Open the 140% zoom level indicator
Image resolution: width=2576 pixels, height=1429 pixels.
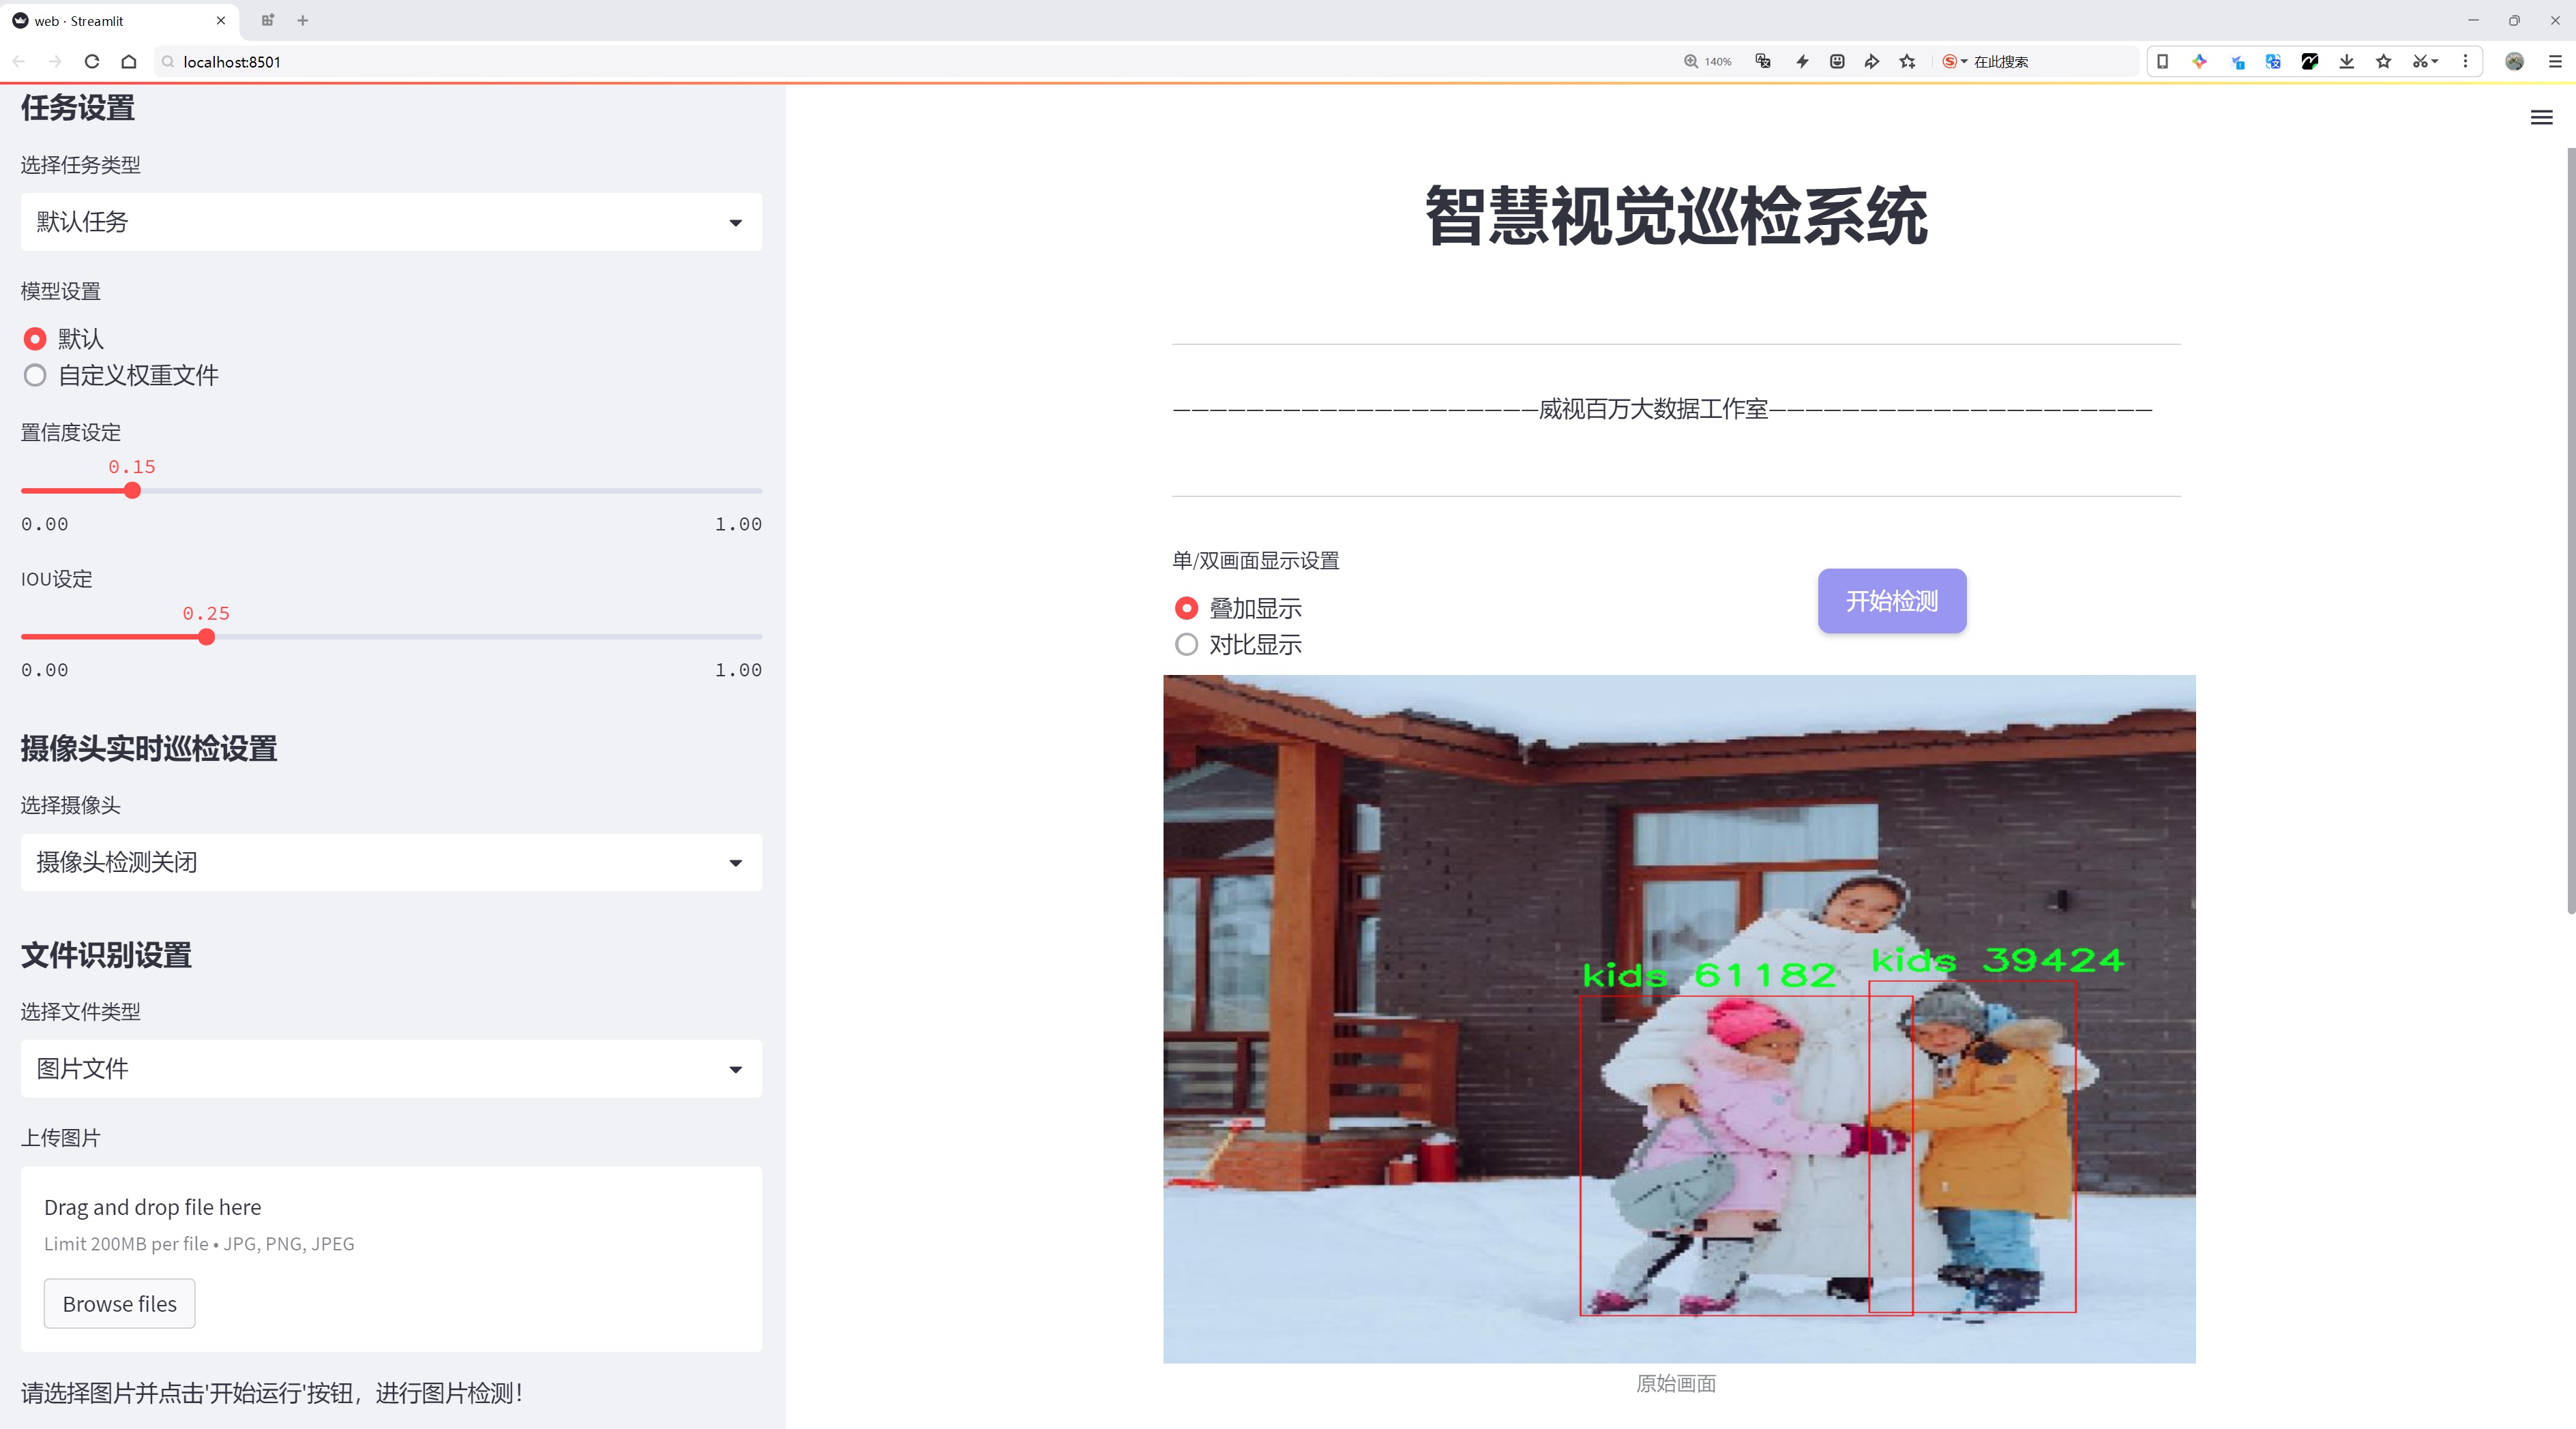click(1708, 62)
